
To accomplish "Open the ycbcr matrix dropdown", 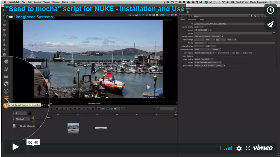I will [x=204, y=59].
